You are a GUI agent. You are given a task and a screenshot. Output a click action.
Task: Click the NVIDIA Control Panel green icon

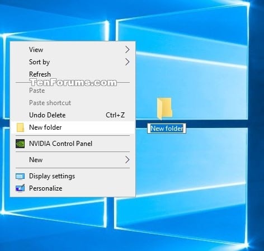20,144
